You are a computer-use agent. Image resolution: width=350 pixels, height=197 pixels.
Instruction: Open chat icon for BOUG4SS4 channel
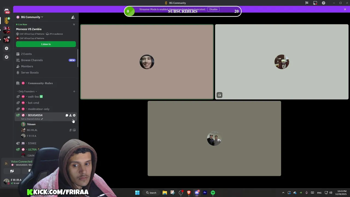67,115
